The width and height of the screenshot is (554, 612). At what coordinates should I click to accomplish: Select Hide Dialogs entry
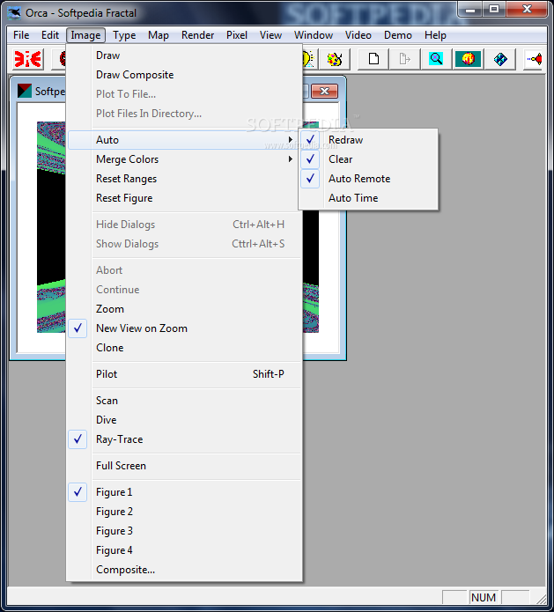[184, 225]
